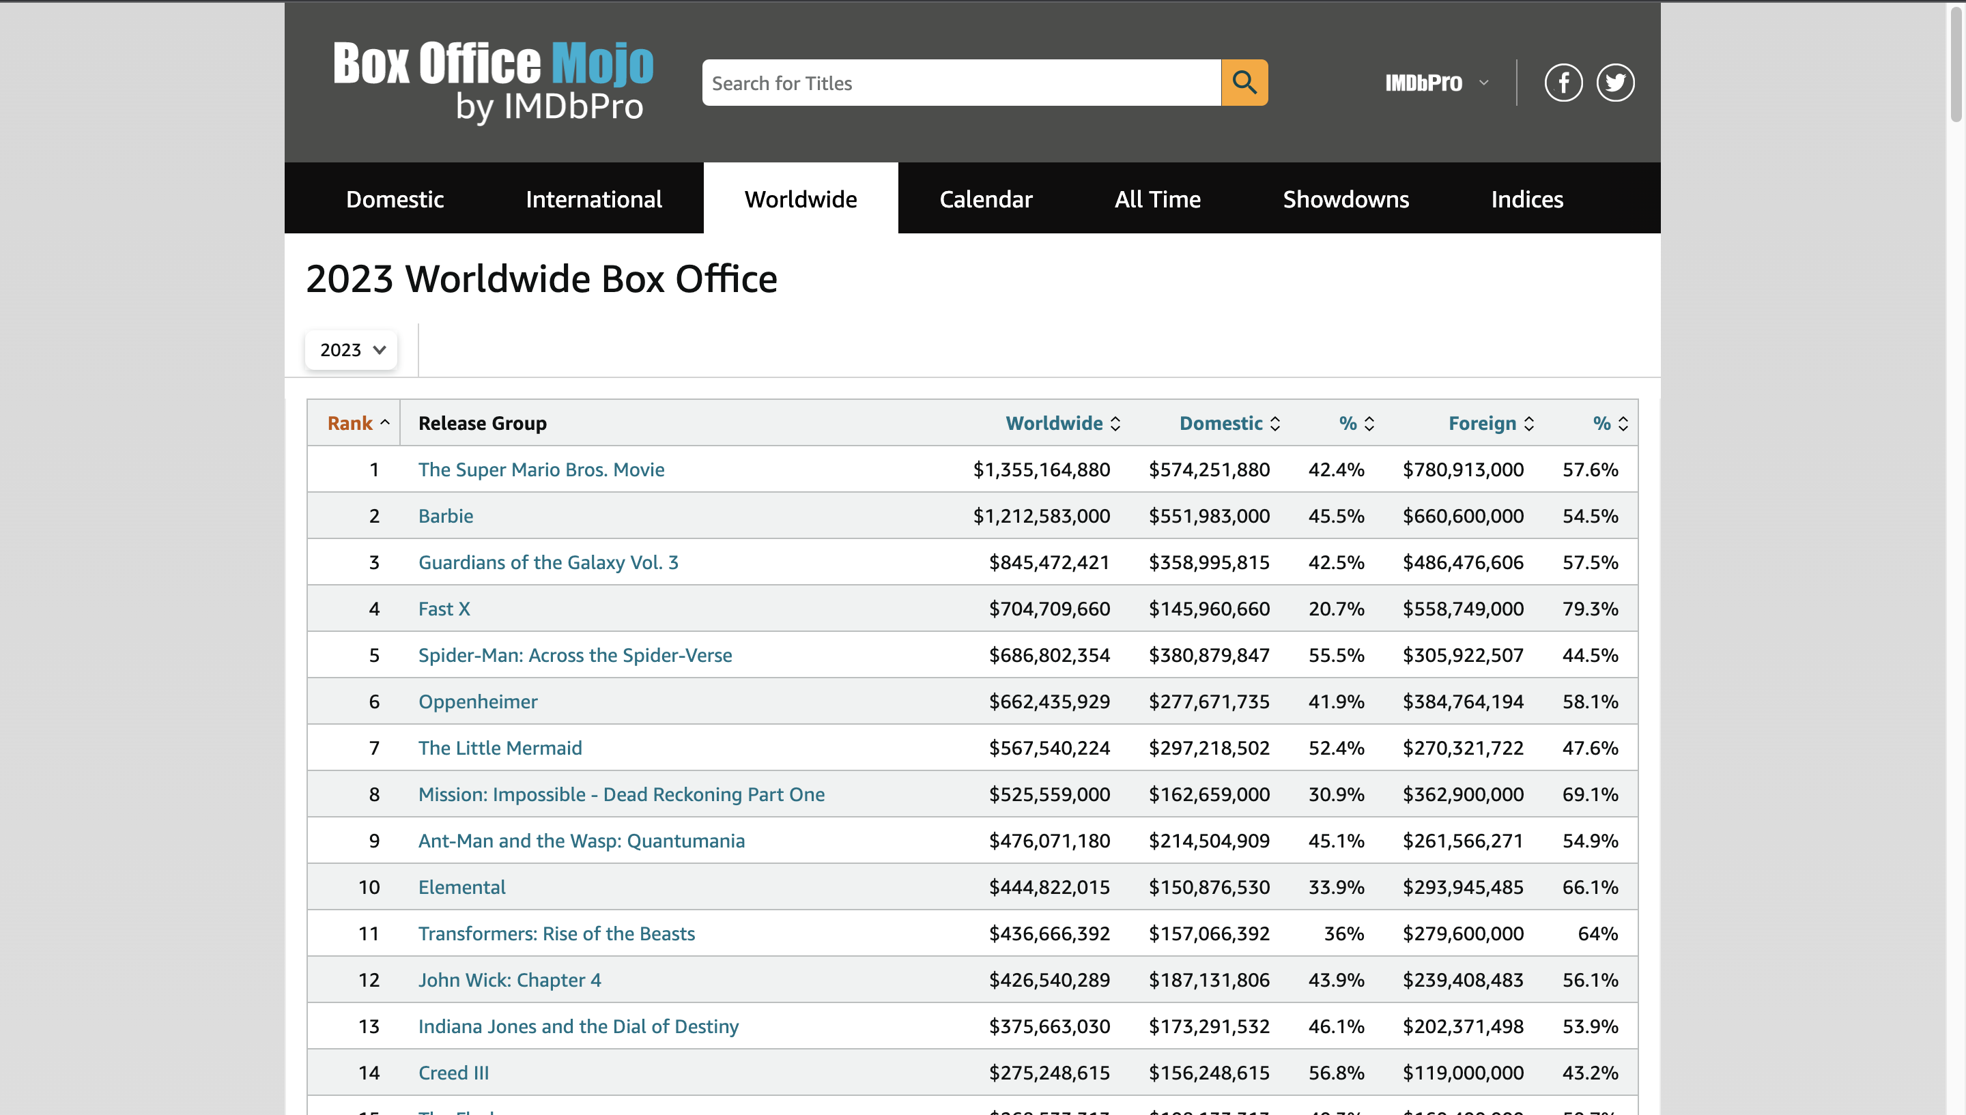Open the Facebook icon link

(x=1563, y=83)
